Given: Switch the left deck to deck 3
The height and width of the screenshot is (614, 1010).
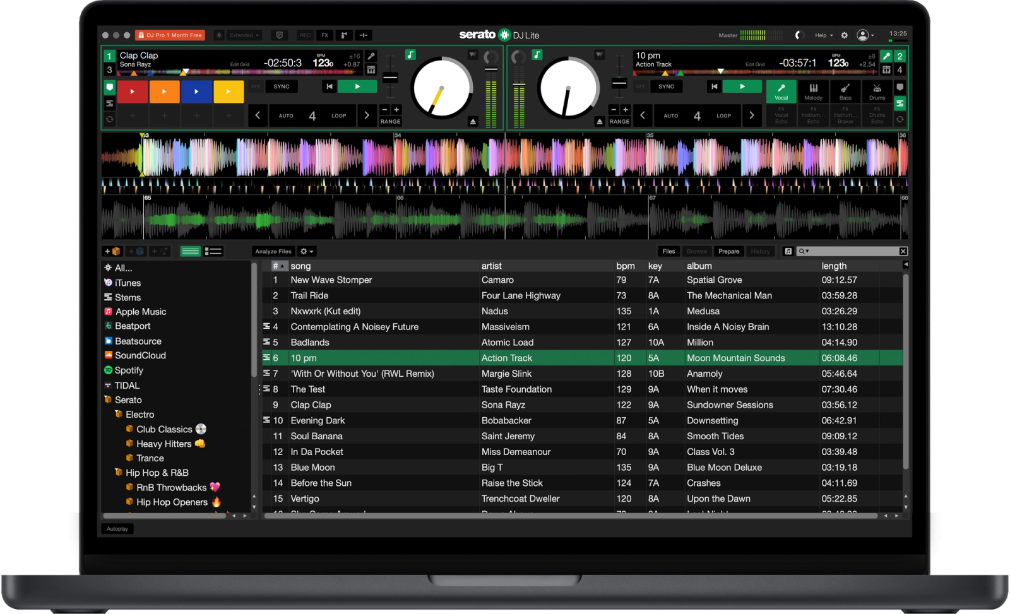Looking at the screenshot, I should point(109,70).
